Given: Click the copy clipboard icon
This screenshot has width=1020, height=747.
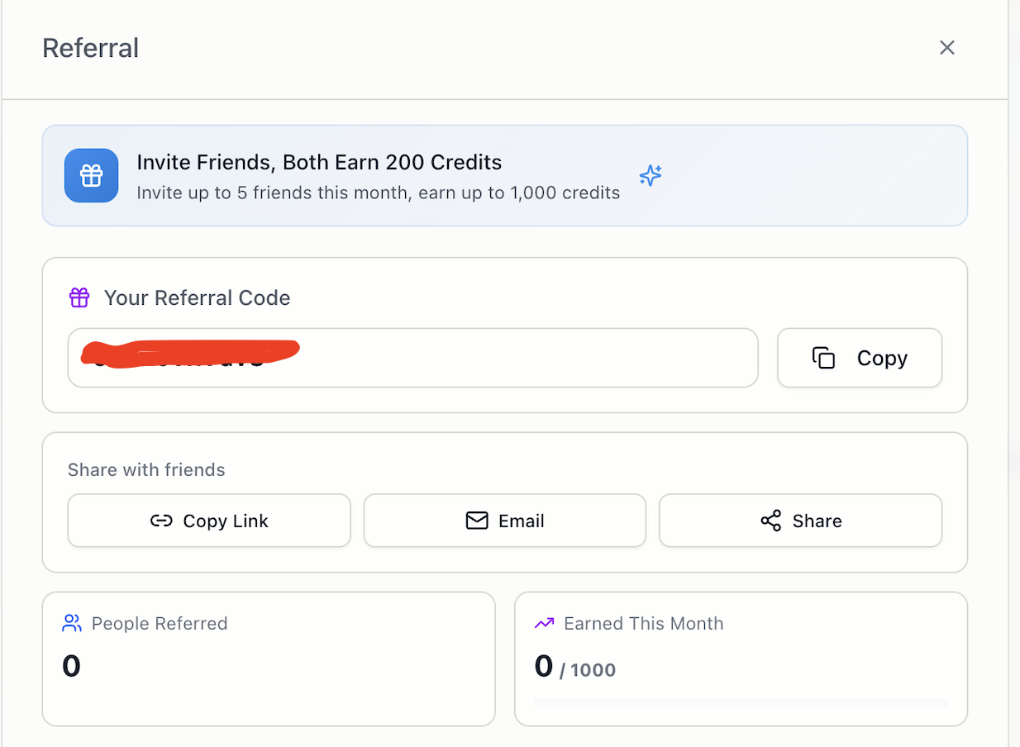Looking at the screenshot, I should tap(823, 358).
